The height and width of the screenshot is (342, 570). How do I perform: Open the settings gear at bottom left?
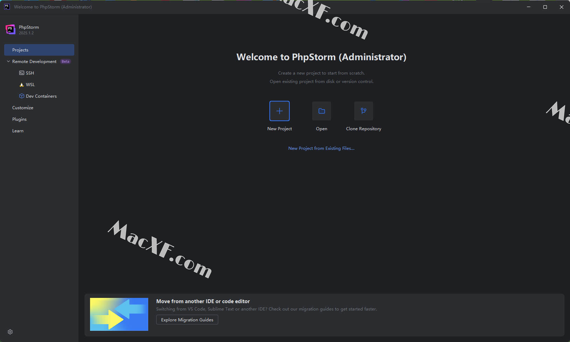(x=10, y=332)
